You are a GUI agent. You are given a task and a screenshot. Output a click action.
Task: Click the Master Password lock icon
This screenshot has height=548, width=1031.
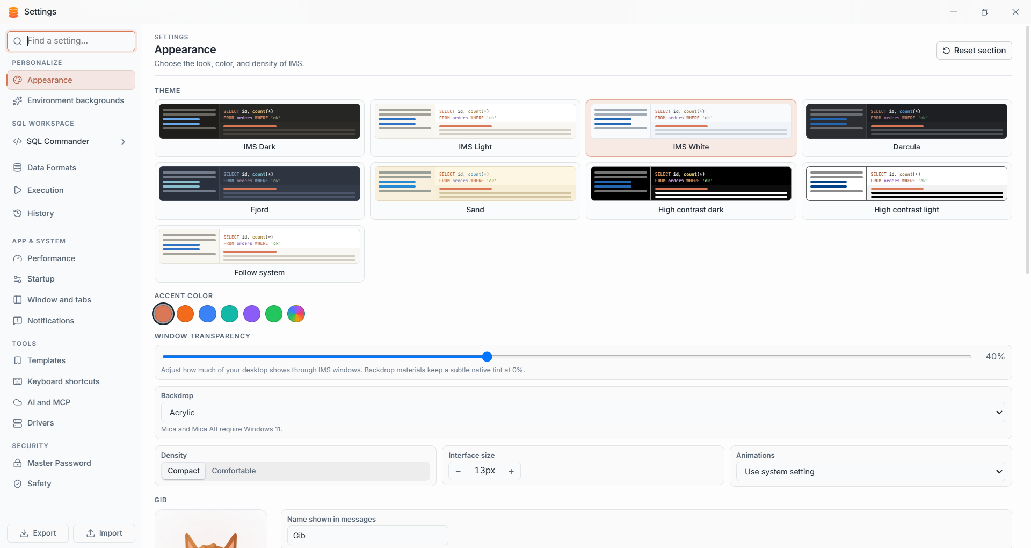(18, 463)
